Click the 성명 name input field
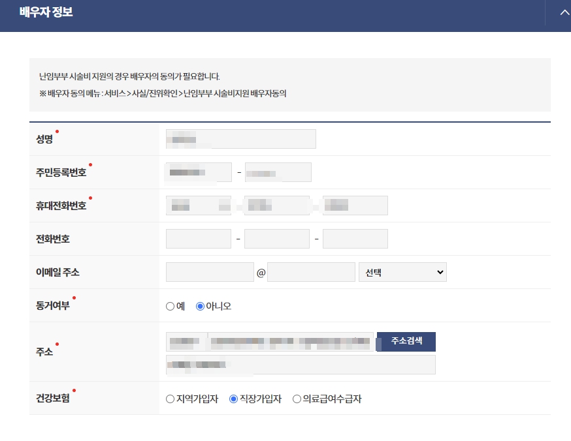This screenshot has width=571, height=441. click(240, 138)
